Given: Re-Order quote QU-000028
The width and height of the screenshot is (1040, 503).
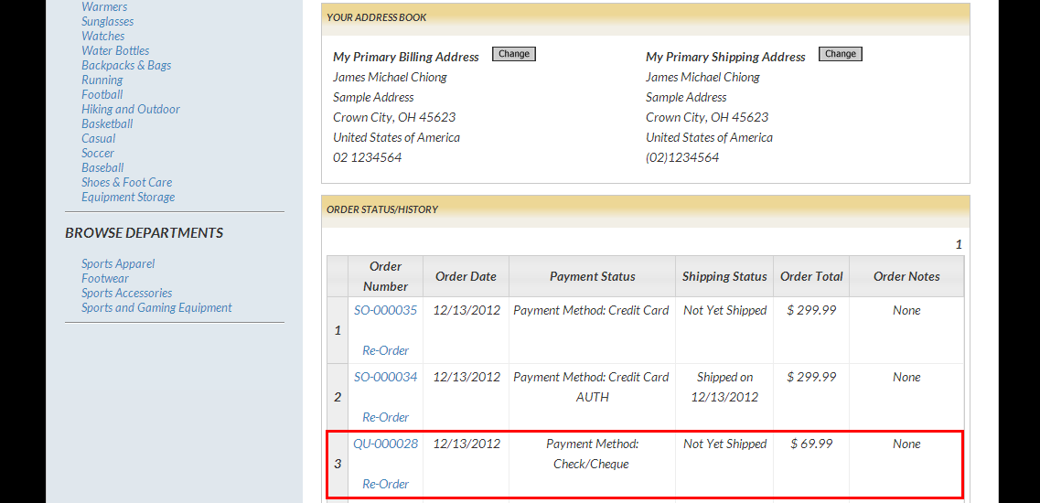Looking at the screenshot, I should pyautogui.click(x=385, y=484).
